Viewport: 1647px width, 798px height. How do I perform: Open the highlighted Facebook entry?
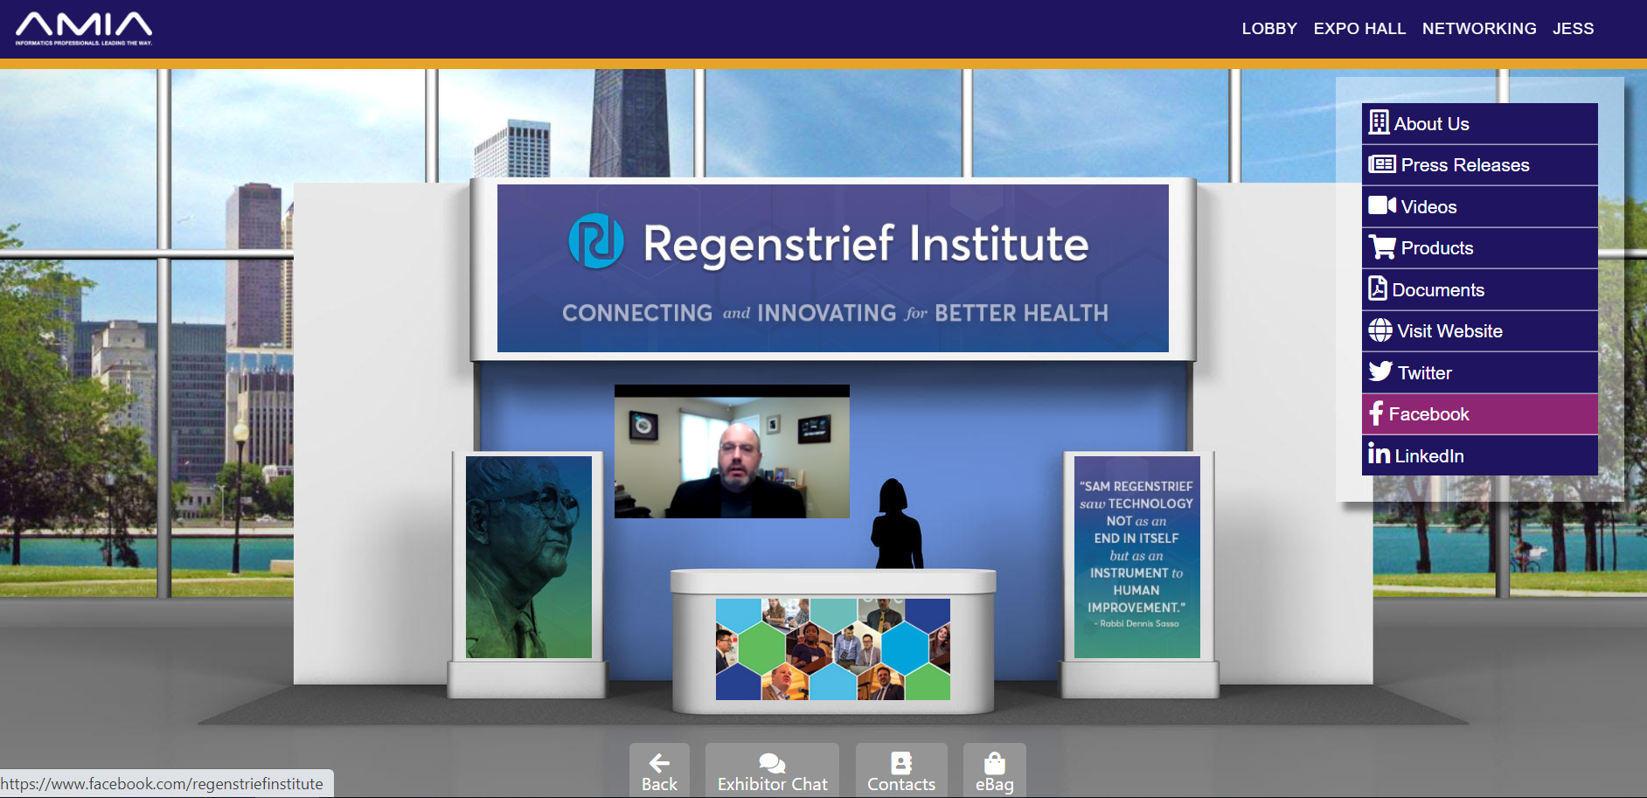click(x=1479, y=414)
